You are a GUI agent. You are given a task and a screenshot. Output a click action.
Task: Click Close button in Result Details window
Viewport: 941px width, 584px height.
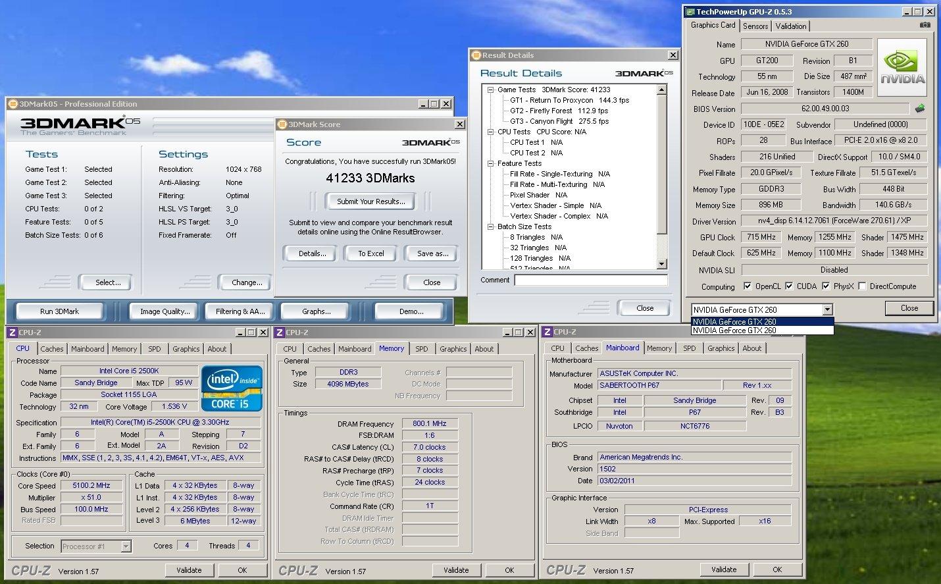click(x=645, y=308)
